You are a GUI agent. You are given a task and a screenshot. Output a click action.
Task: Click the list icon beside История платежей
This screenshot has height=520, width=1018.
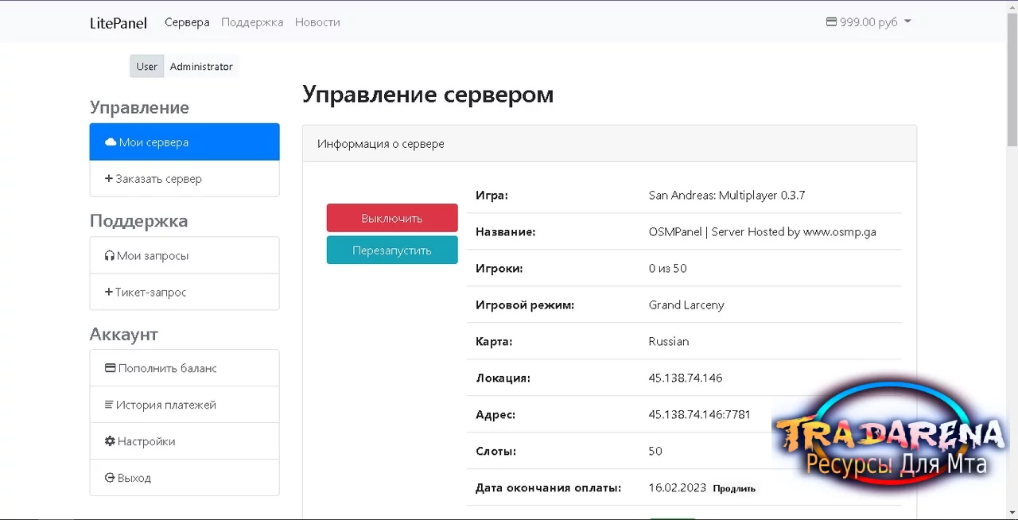tap(109, 405)
